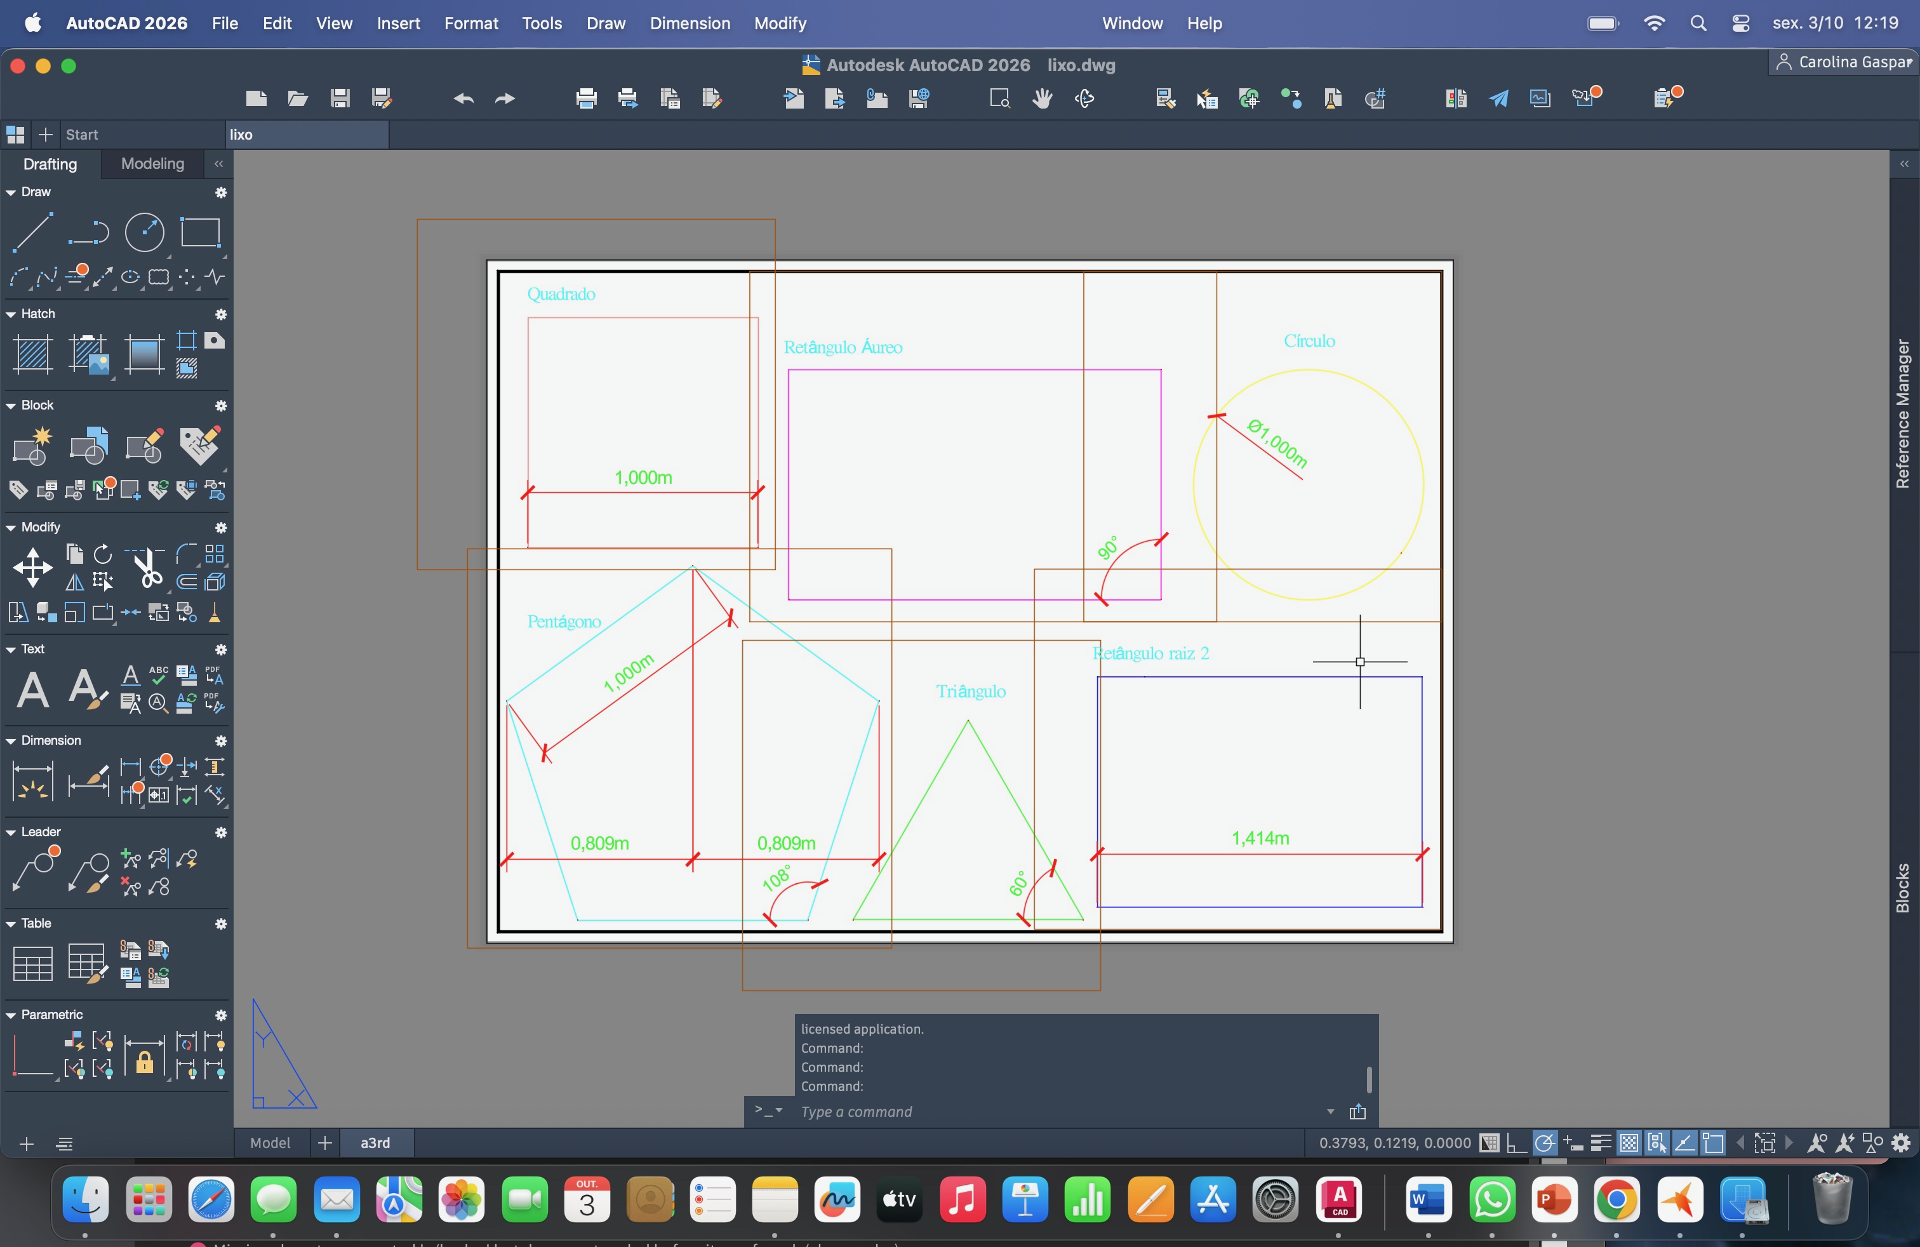The height and width of the screenshot is (1247, 1920).
Task: Collapse the Hatch panel section
Action: [x=11, y=314]
